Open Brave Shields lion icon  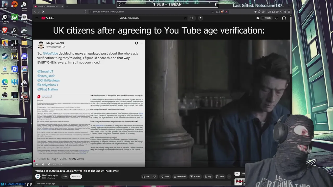click(222, 12)
